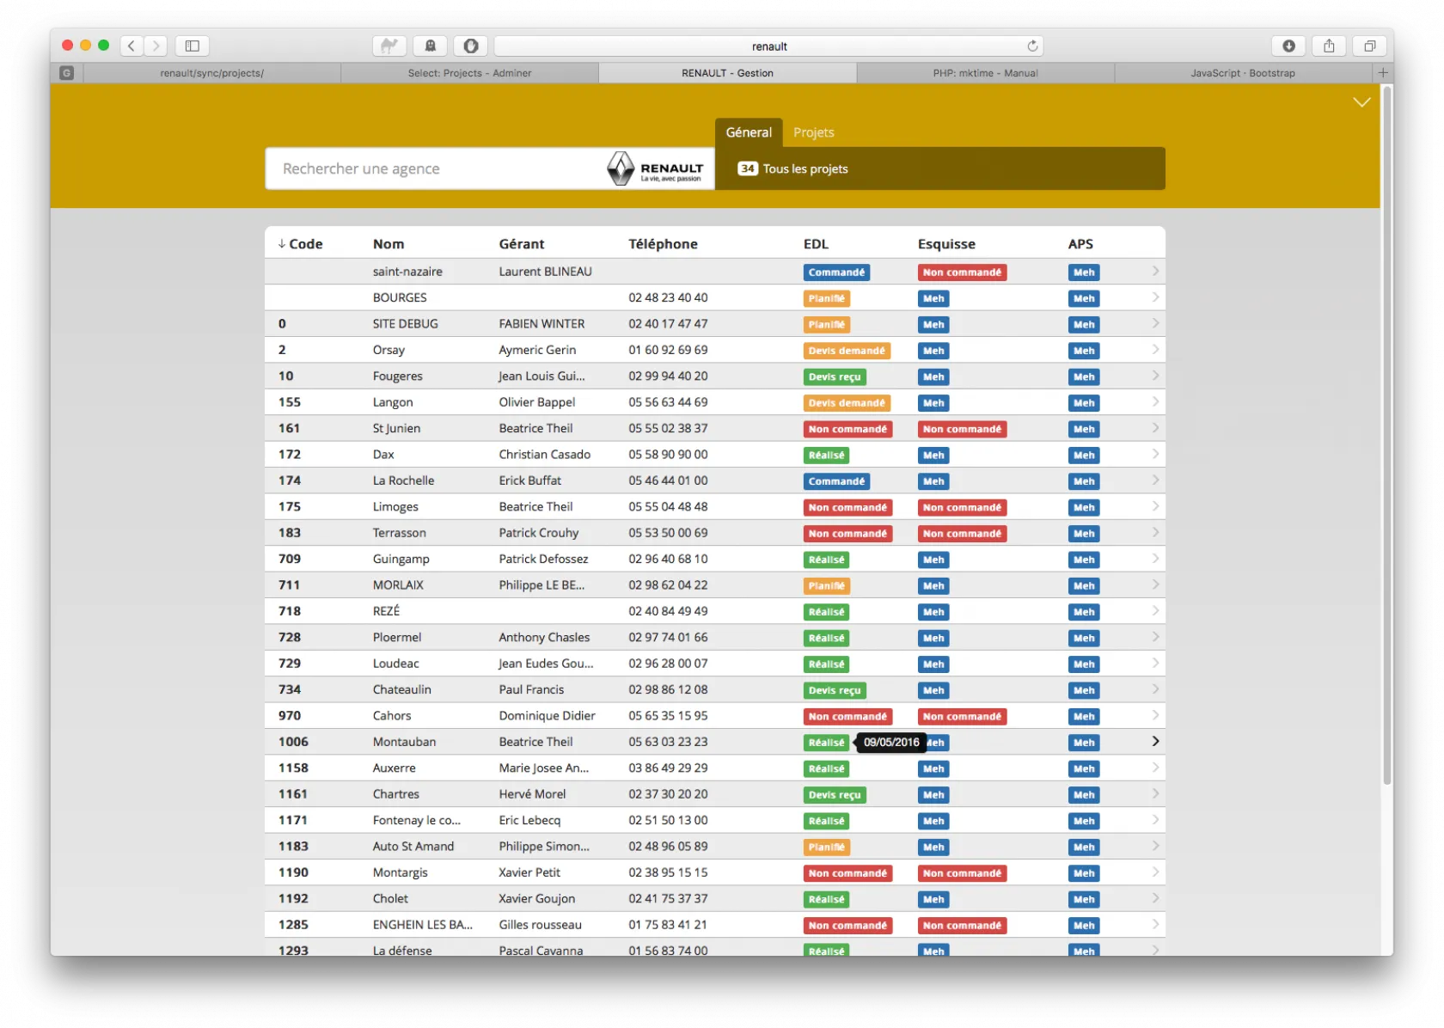
Task: Open a new tab with plus icon
Action: pos(1383,73)
